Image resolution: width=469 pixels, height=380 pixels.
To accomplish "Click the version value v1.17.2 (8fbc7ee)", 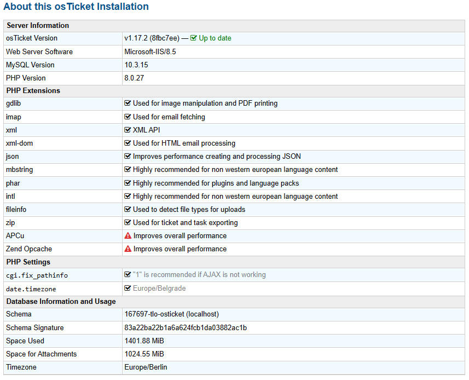I will 152,38.
